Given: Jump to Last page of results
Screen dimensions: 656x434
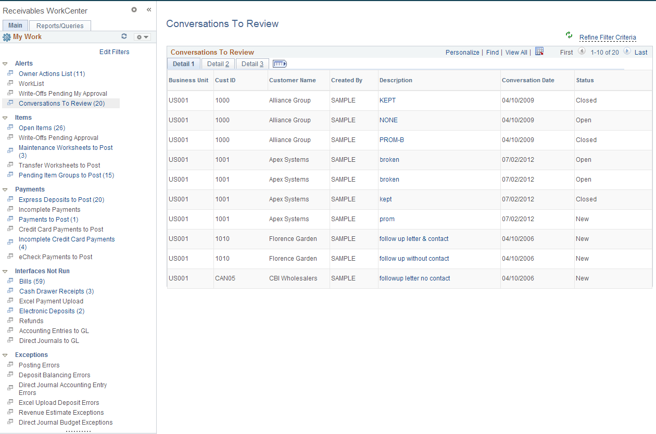Looking at the screenshot, I should 641,53.
